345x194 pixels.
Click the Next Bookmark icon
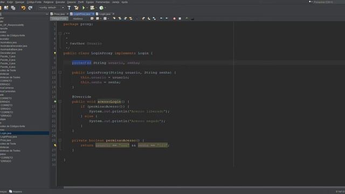[x=149, y=19]
